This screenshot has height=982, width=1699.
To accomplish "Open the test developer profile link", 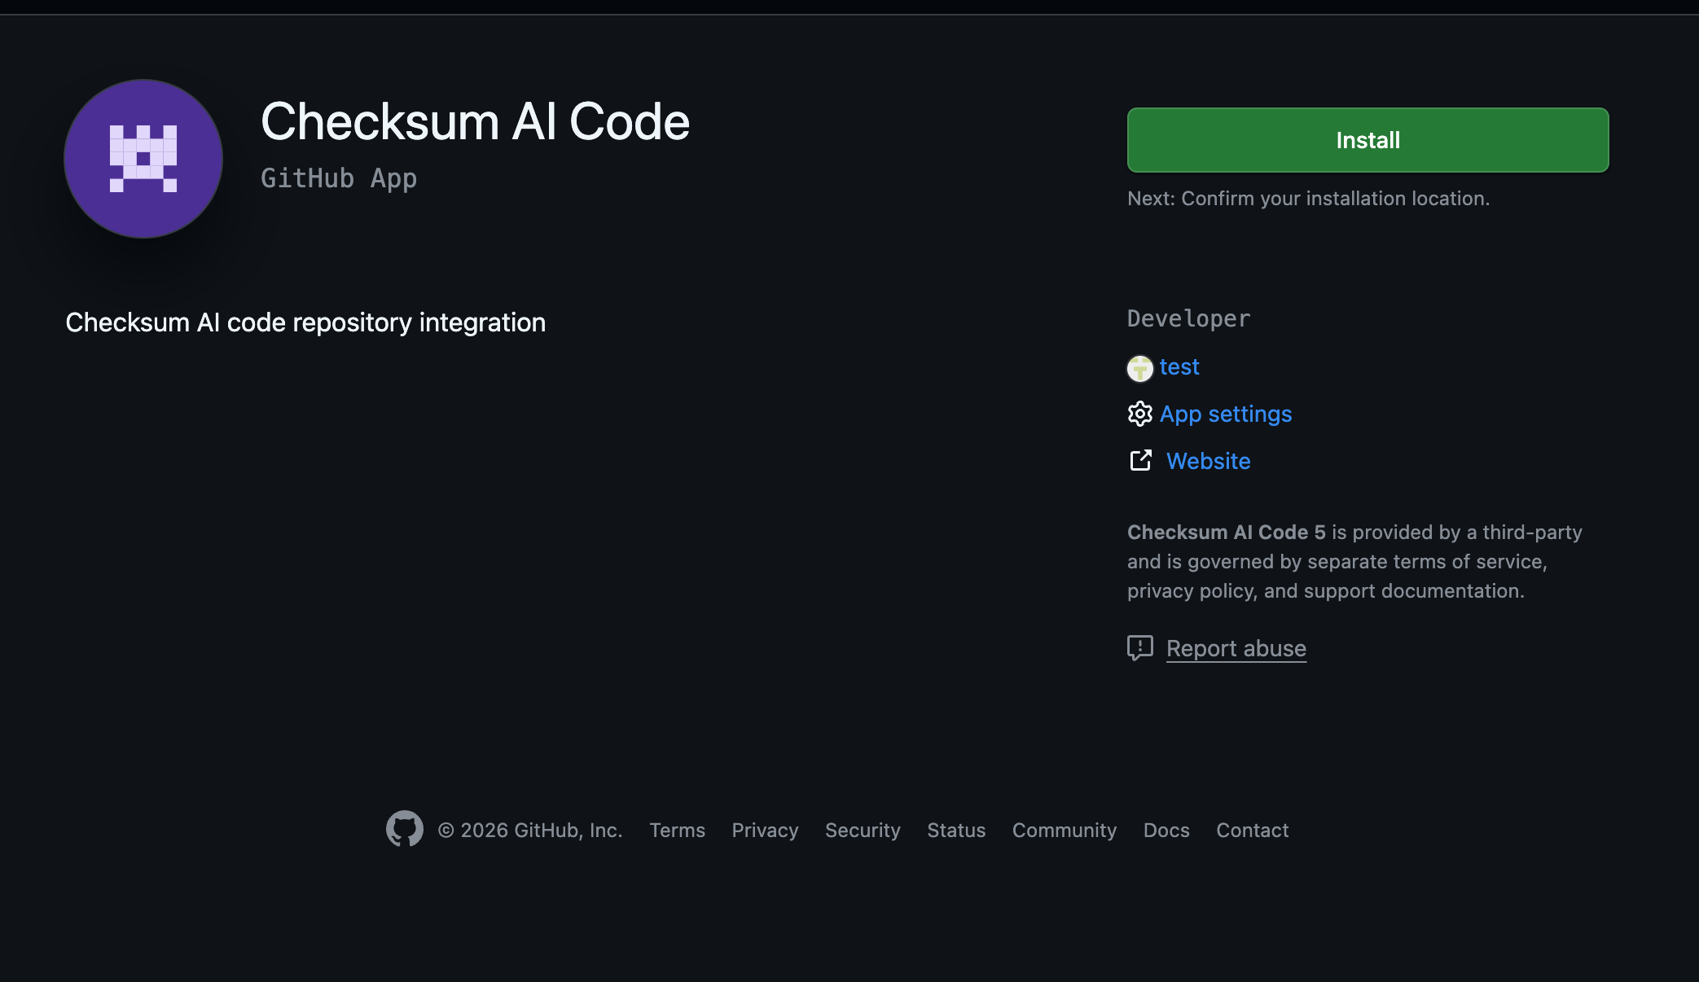I will pos(1179,367).
